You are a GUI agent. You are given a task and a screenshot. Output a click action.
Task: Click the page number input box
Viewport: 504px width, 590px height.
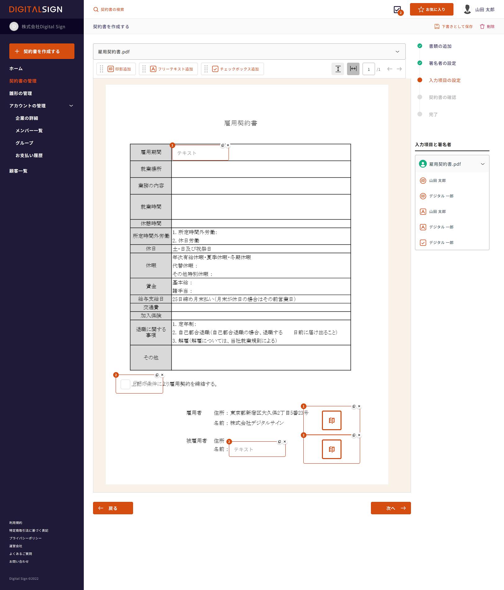point(368,69)
